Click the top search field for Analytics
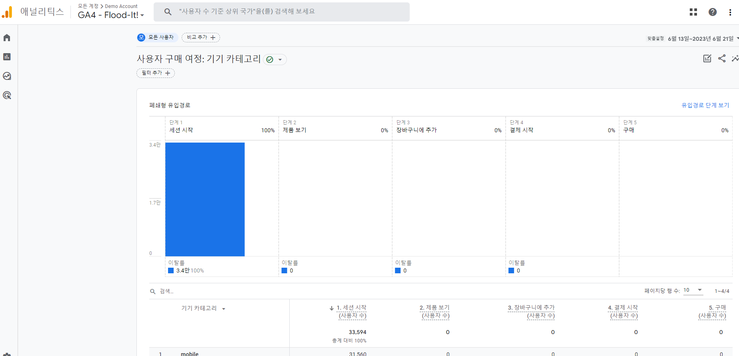This screenshot has height=356, width=739. [x=282, y=12]
